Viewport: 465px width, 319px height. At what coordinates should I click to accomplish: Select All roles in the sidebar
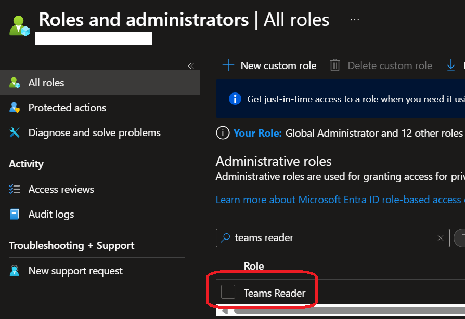[46, 83]
